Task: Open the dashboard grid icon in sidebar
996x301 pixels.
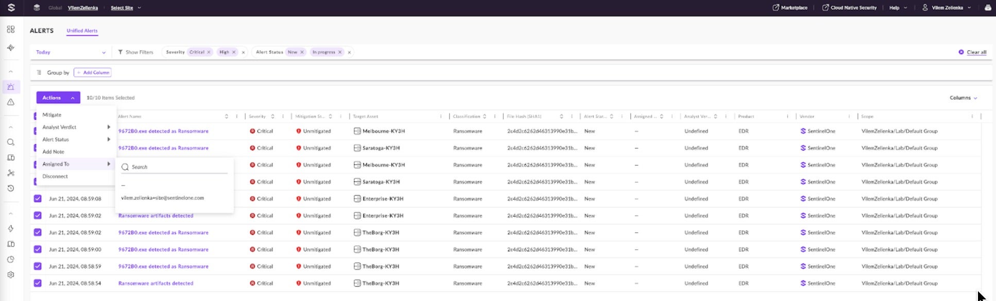Action: click(x=11, y=30)
